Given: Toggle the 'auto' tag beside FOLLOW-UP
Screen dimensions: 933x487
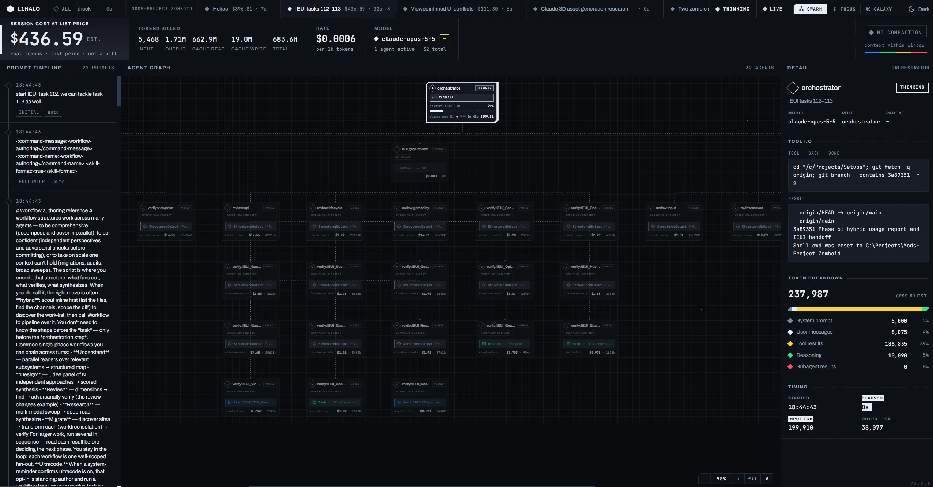Looking at the screenshot, I should coord(59,182).
